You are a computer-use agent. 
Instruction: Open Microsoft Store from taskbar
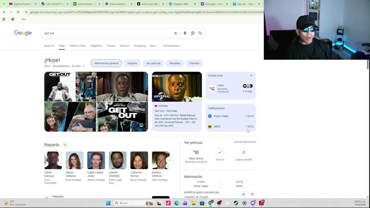tap(202, 203)
